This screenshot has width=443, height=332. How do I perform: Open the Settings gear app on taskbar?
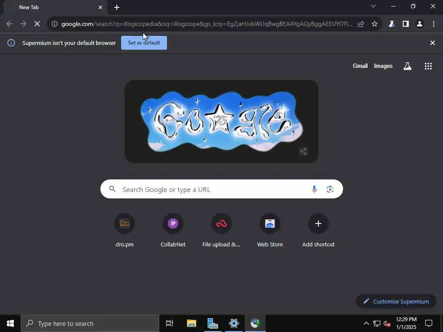234,323
